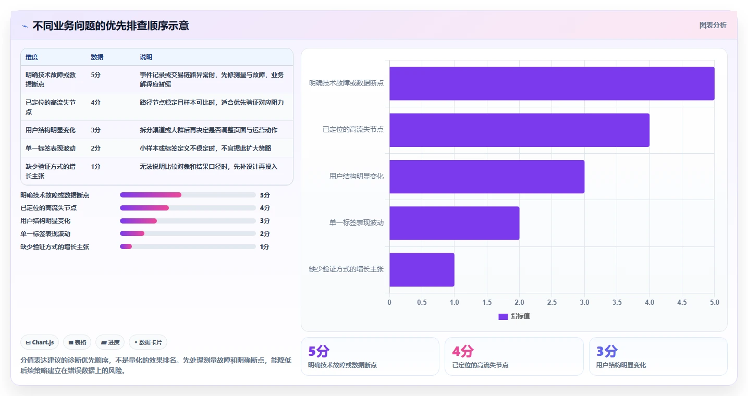748x396 pixels.
Task: Click the 5分 value in the table
Action: pyautogui.click(x=95, y=75)
